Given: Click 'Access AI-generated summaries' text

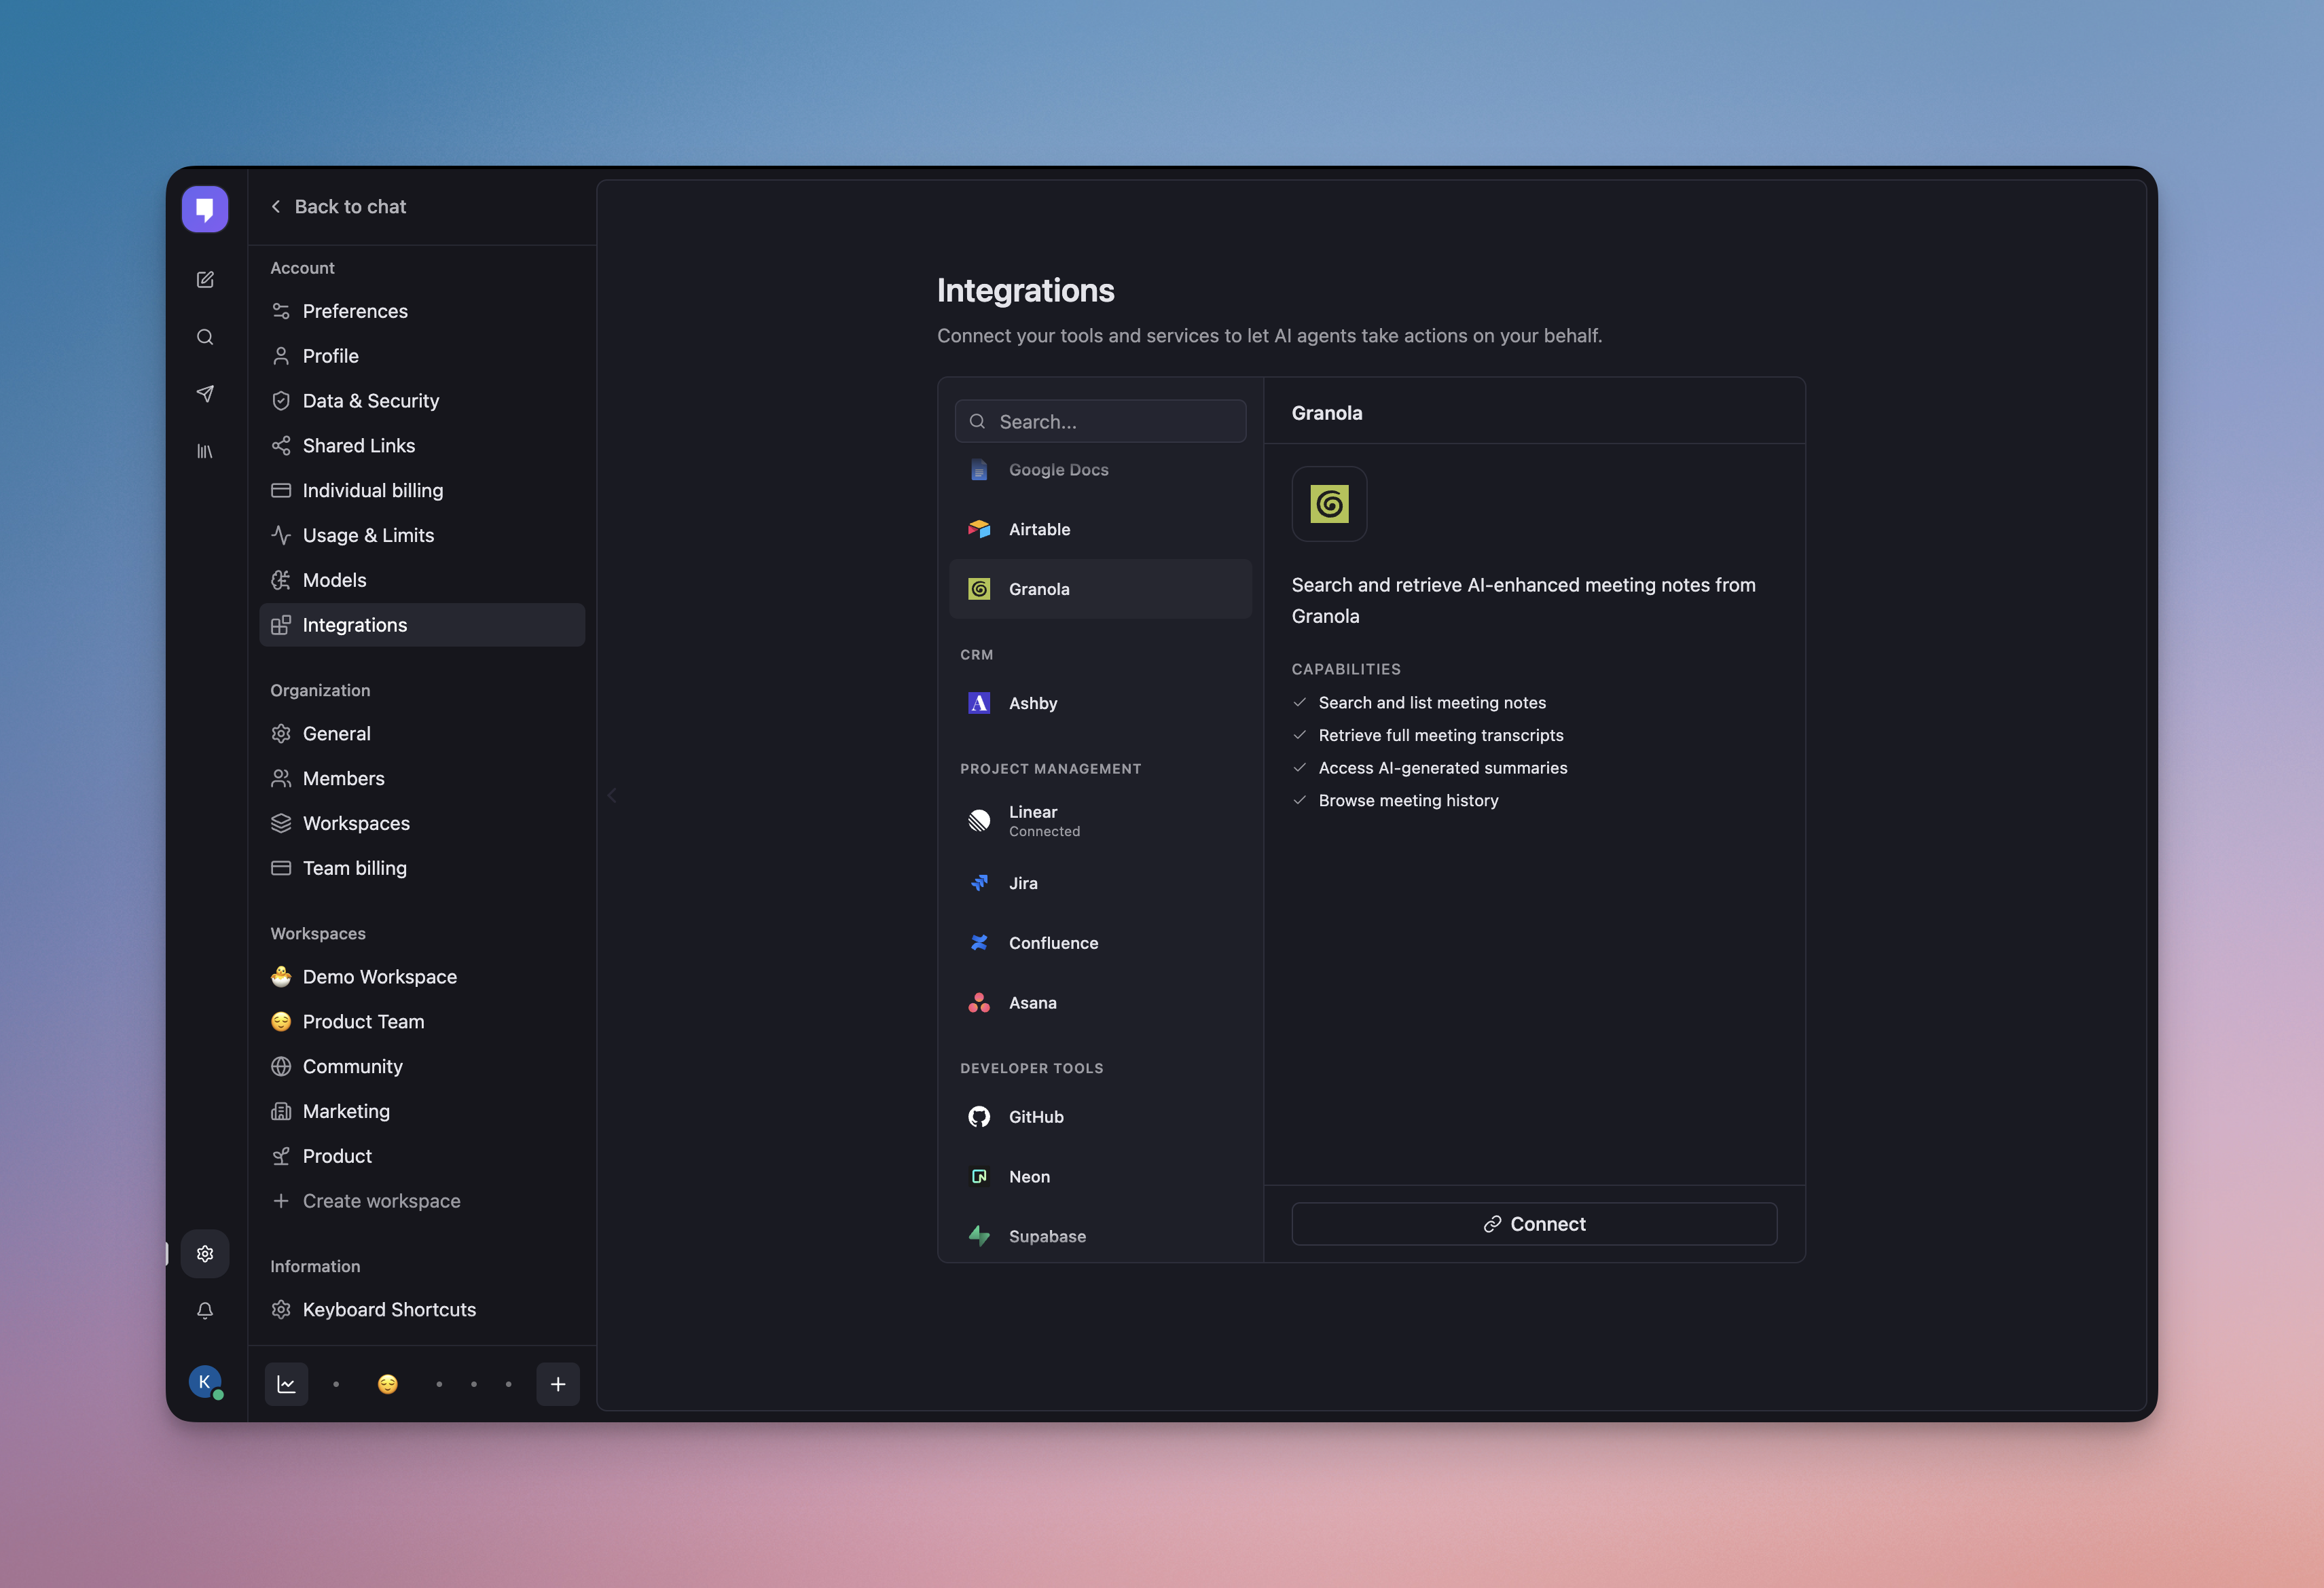Looking at the screenshot, I should click(x=1443, y=768).
